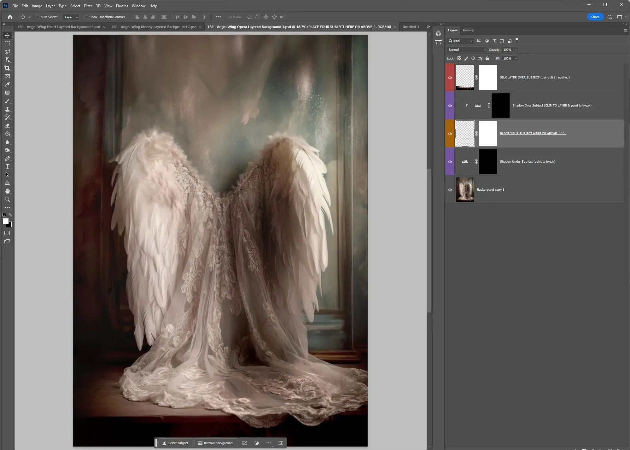Select the Blur tool
Viewport: 630px width, 450px height.
(7, 142)
